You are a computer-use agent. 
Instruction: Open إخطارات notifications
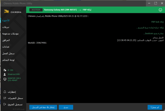[12, 92]
